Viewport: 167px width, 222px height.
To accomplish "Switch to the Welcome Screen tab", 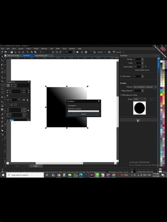I will point(13,55).
